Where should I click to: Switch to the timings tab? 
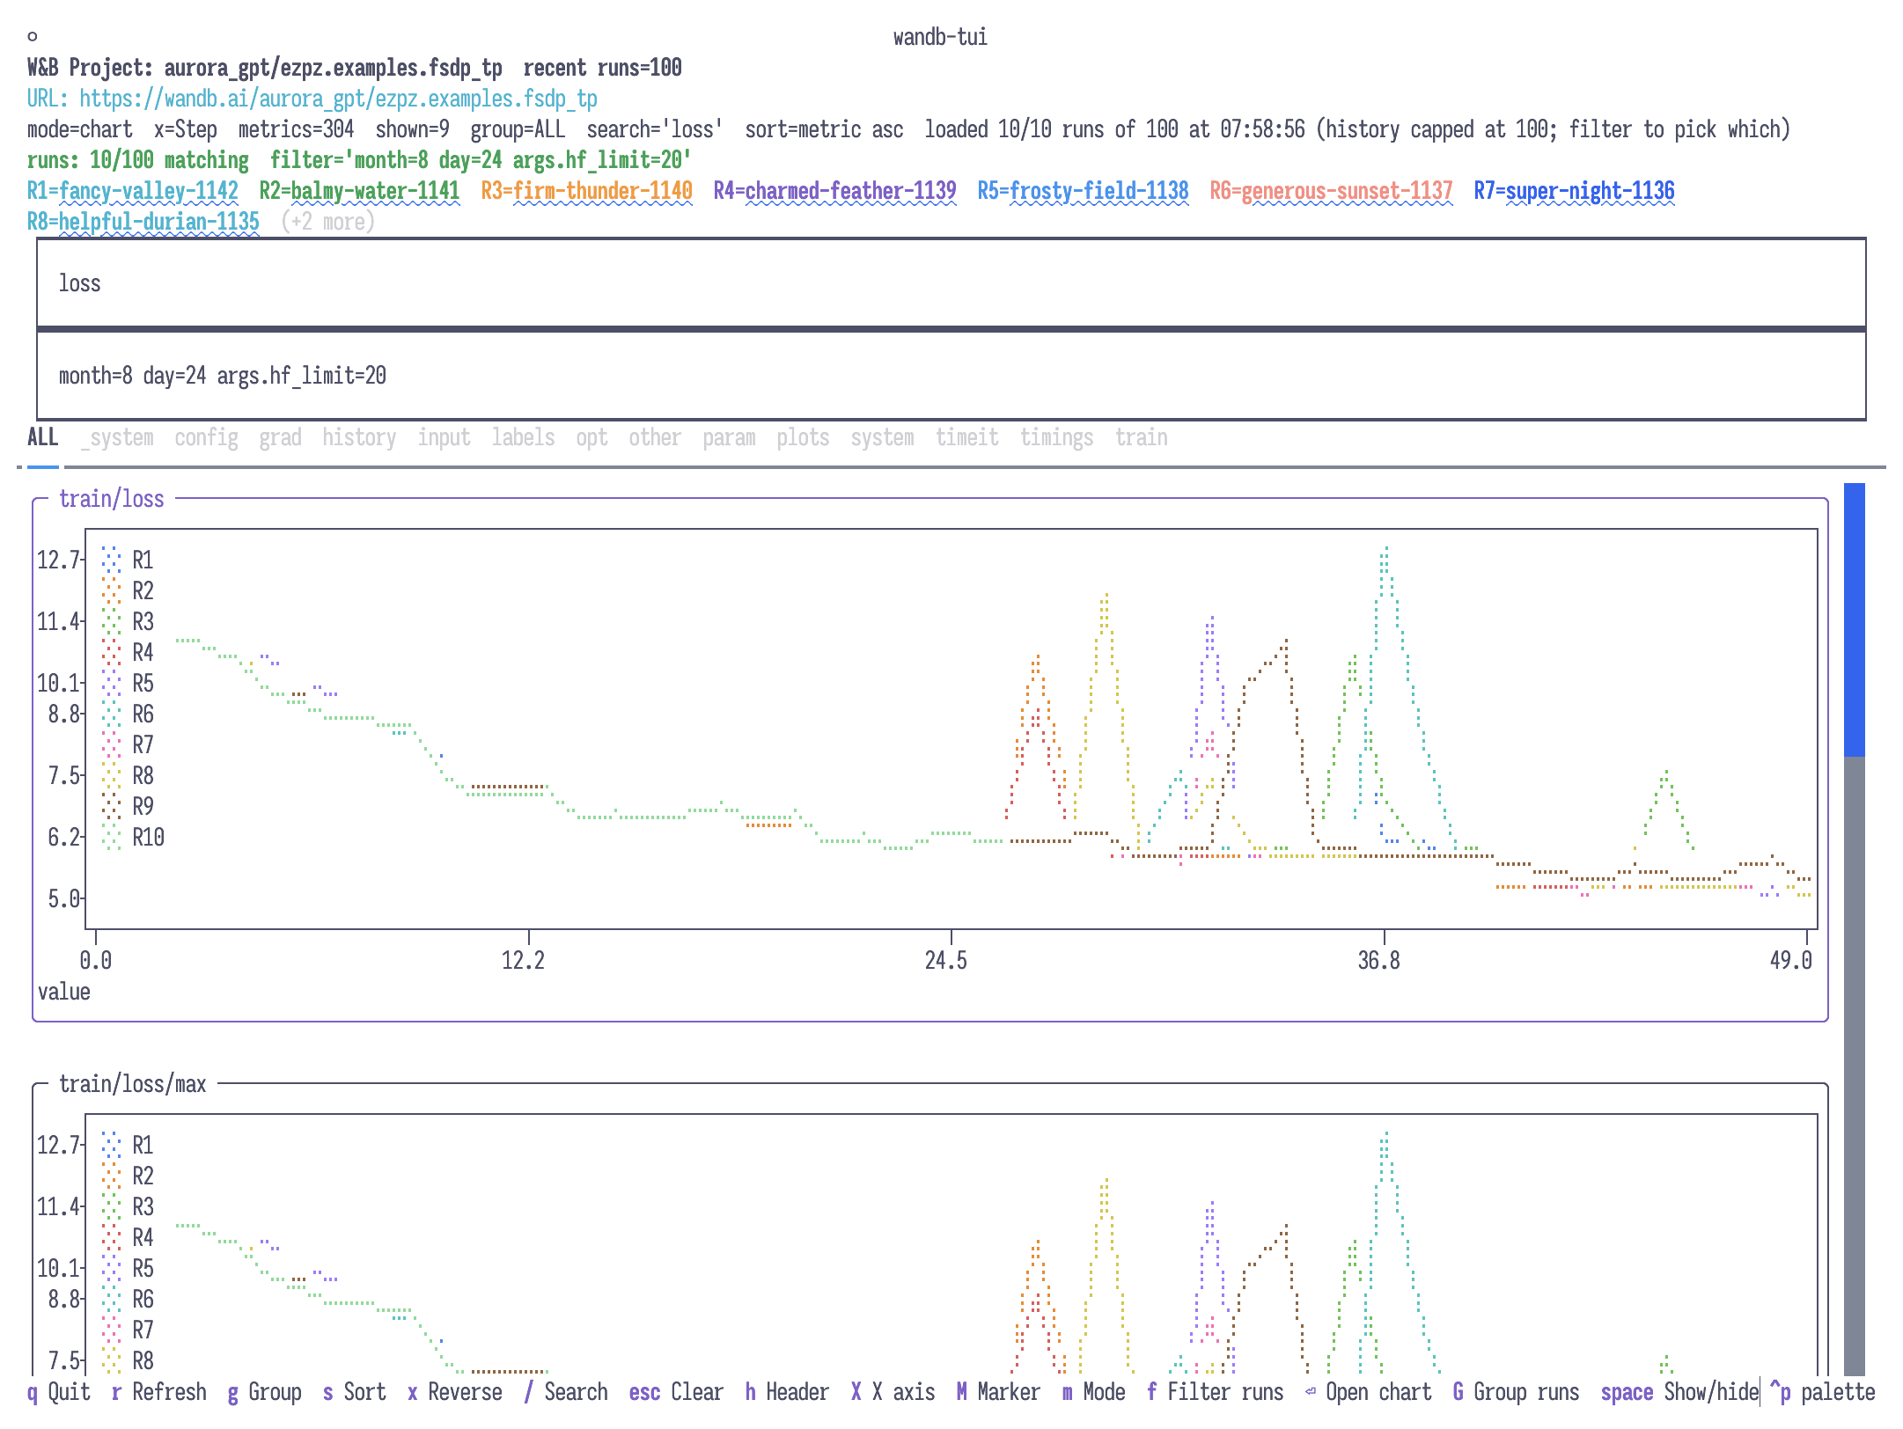click(1057, 437)
